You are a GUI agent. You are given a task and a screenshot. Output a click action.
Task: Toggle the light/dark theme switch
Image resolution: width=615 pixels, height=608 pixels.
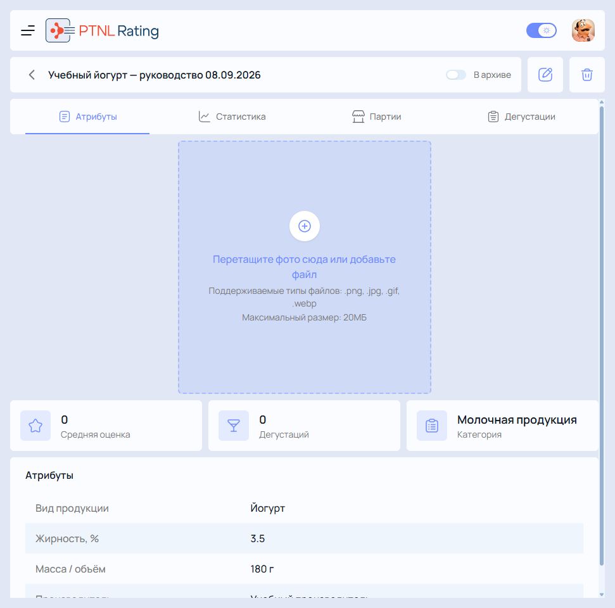click(541, 30)
